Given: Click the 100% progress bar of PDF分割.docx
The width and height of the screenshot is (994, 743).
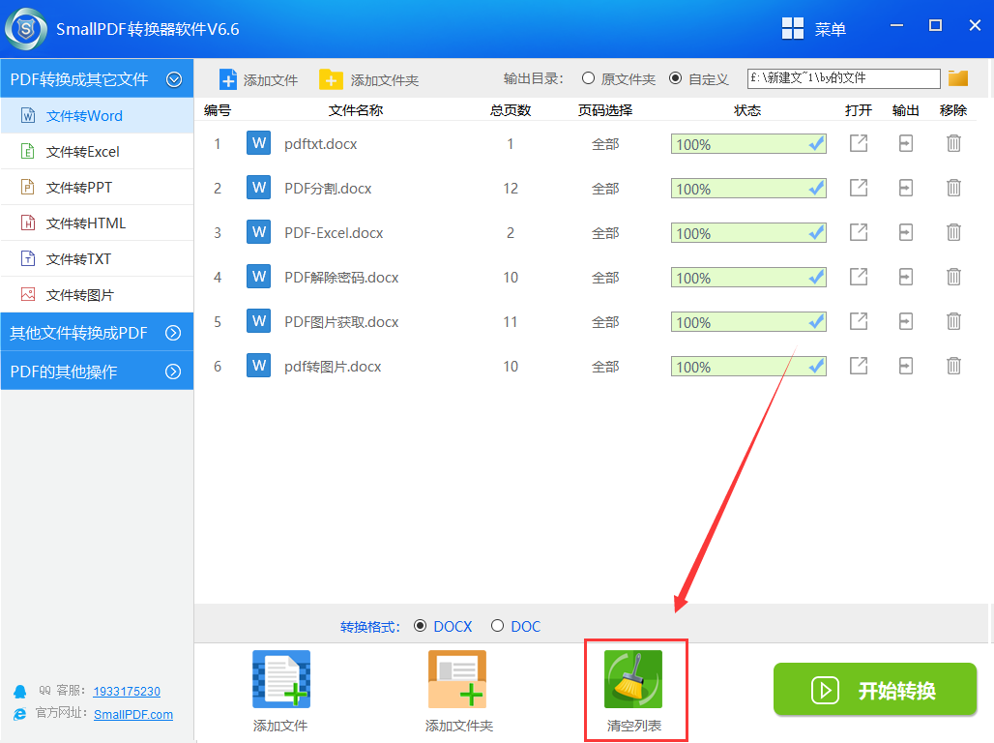Looking at the screenshot, I should [748, 189].
